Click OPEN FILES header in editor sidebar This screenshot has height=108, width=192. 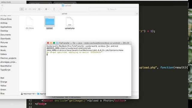click(6, 2)
